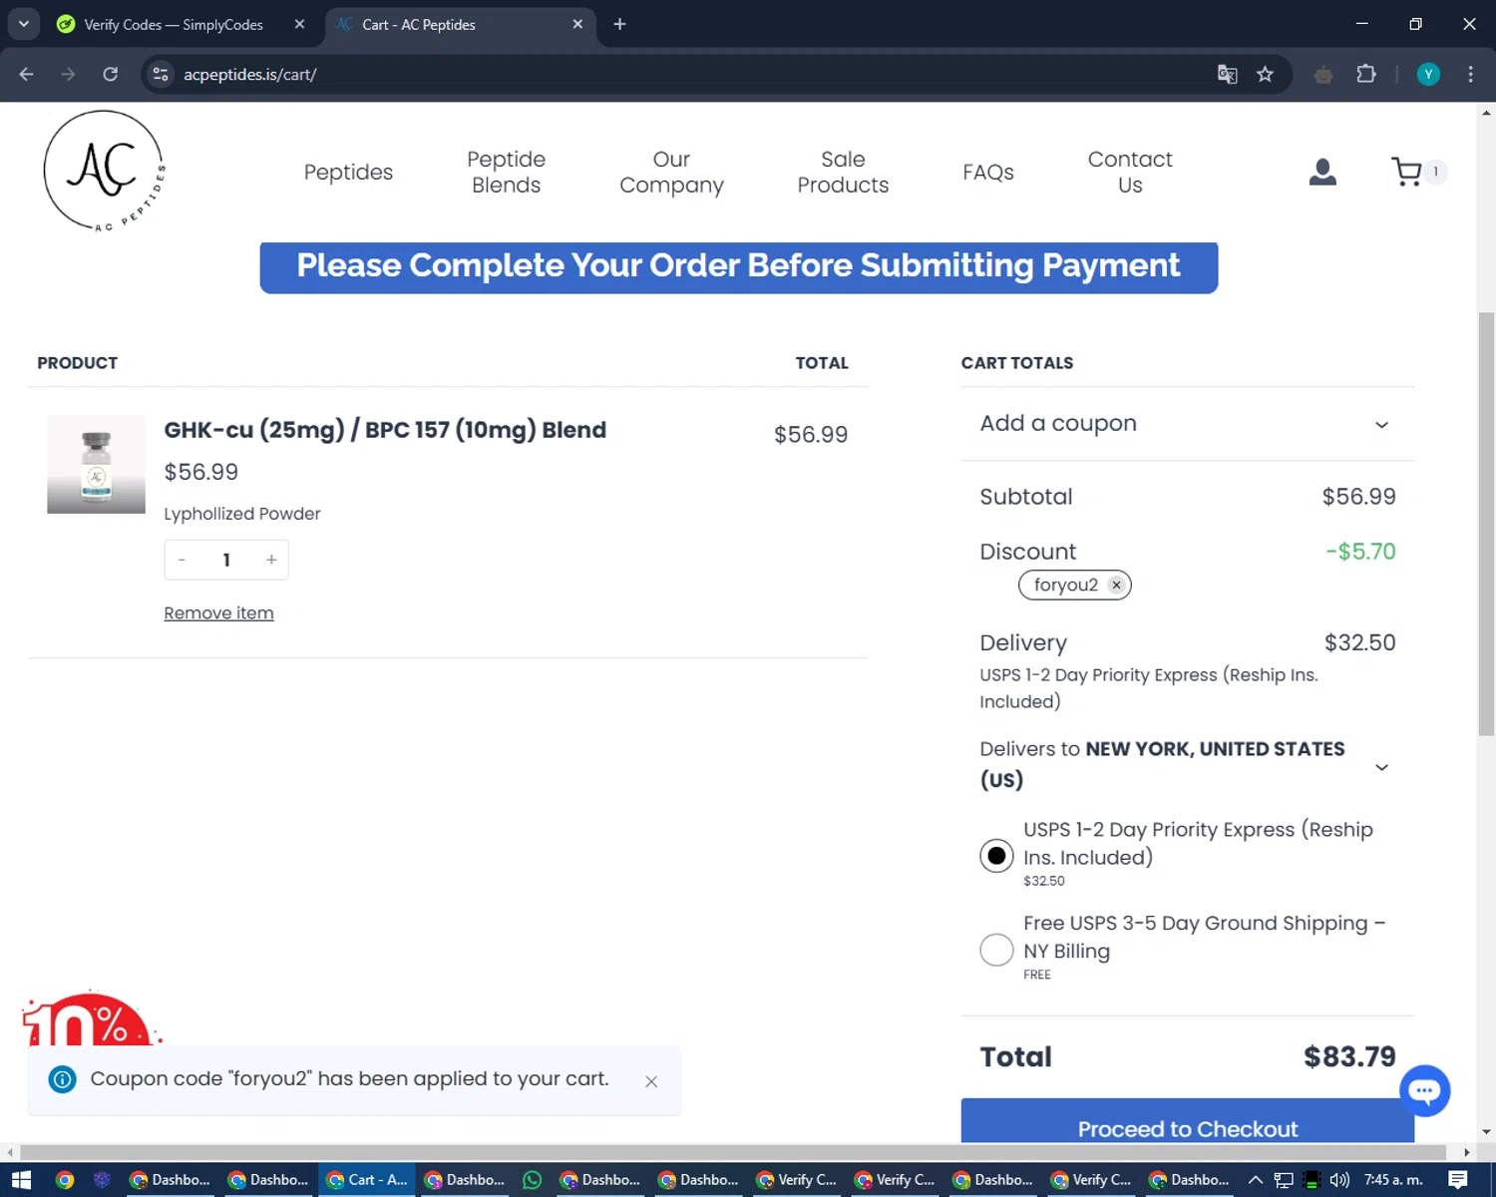Click the Total $83.79 amount

coord(1349,1056)
